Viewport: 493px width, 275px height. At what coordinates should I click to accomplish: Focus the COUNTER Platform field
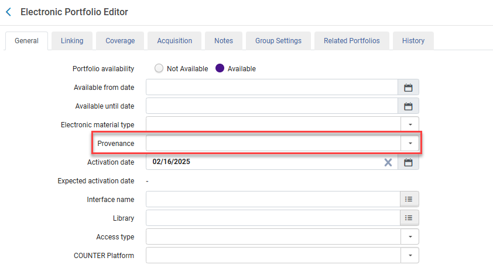pyautogui.click(x=273, y=256)
